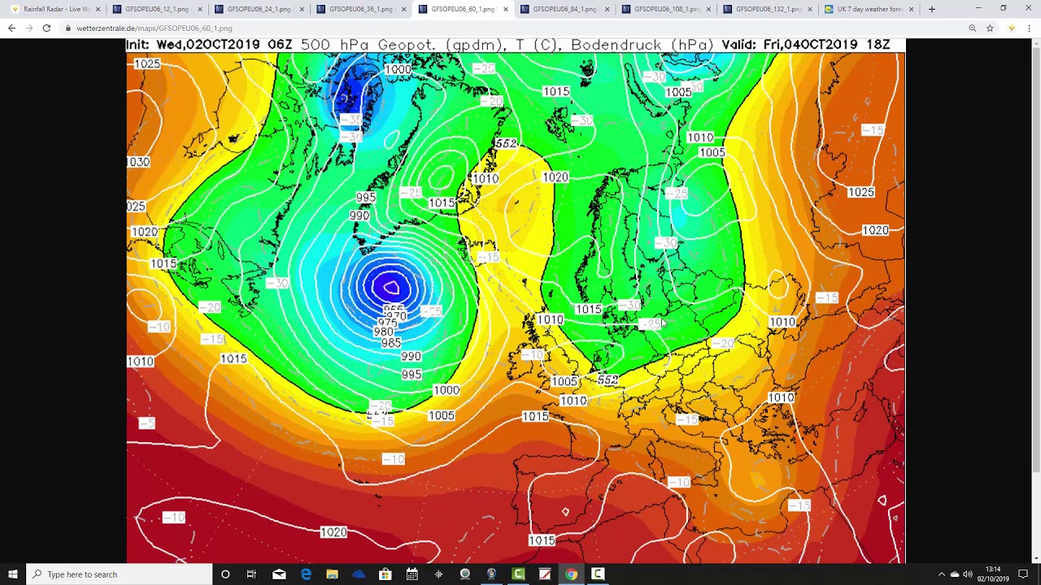This screenshot has width=1041, height=585.
Task: Open the Windows Start menu
Action: point(13,574)
